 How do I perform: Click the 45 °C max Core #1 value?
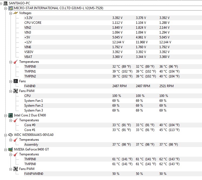[169, 130]
